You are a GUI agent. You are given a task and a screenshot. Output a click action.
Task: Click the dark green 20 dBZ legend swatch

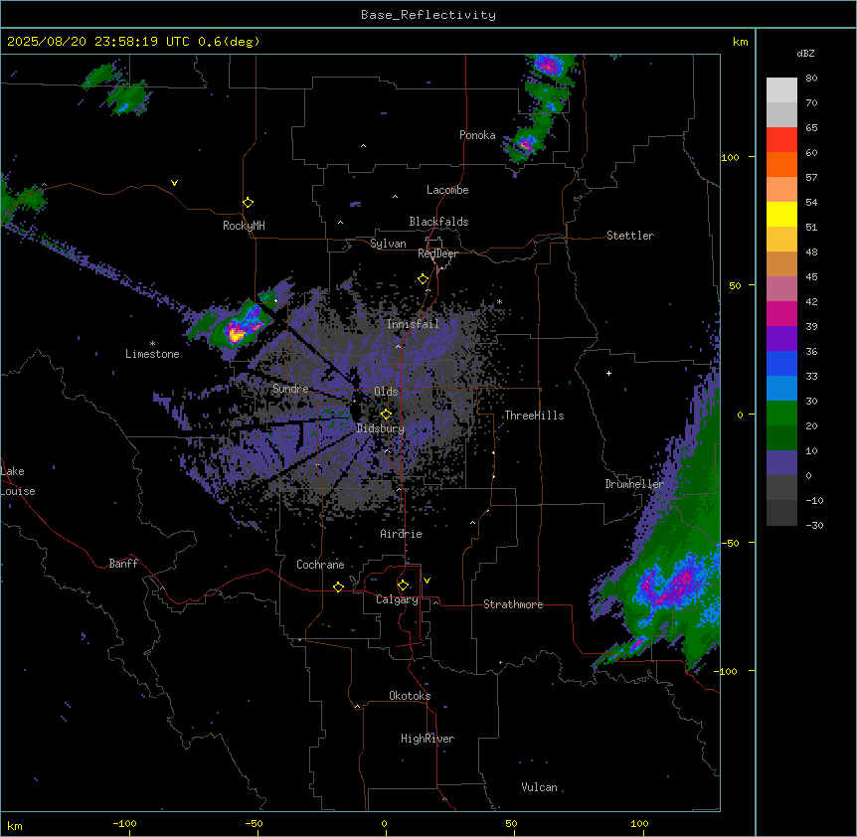781,437
